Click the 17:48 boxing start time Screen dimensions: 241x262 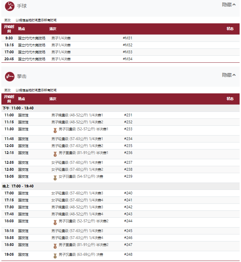coord(9,214)
